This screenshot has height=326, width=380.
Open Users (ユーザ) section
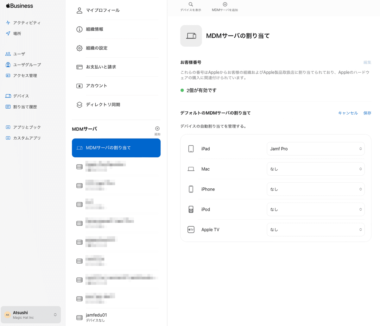(15, 54)
